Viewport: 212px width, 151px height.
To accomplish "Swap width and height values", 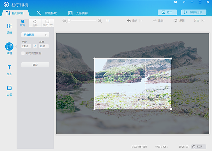I will click(35, 46).
